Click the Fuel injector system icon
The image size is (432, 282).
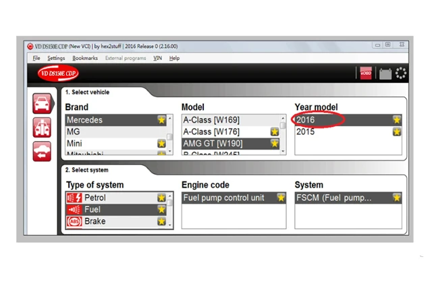tap(74, 210)
